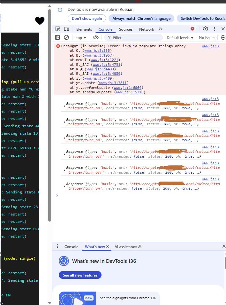The image size is (226, 305).
Task: Click the red error icon beside Uncaught
Action: coord(58,46)
